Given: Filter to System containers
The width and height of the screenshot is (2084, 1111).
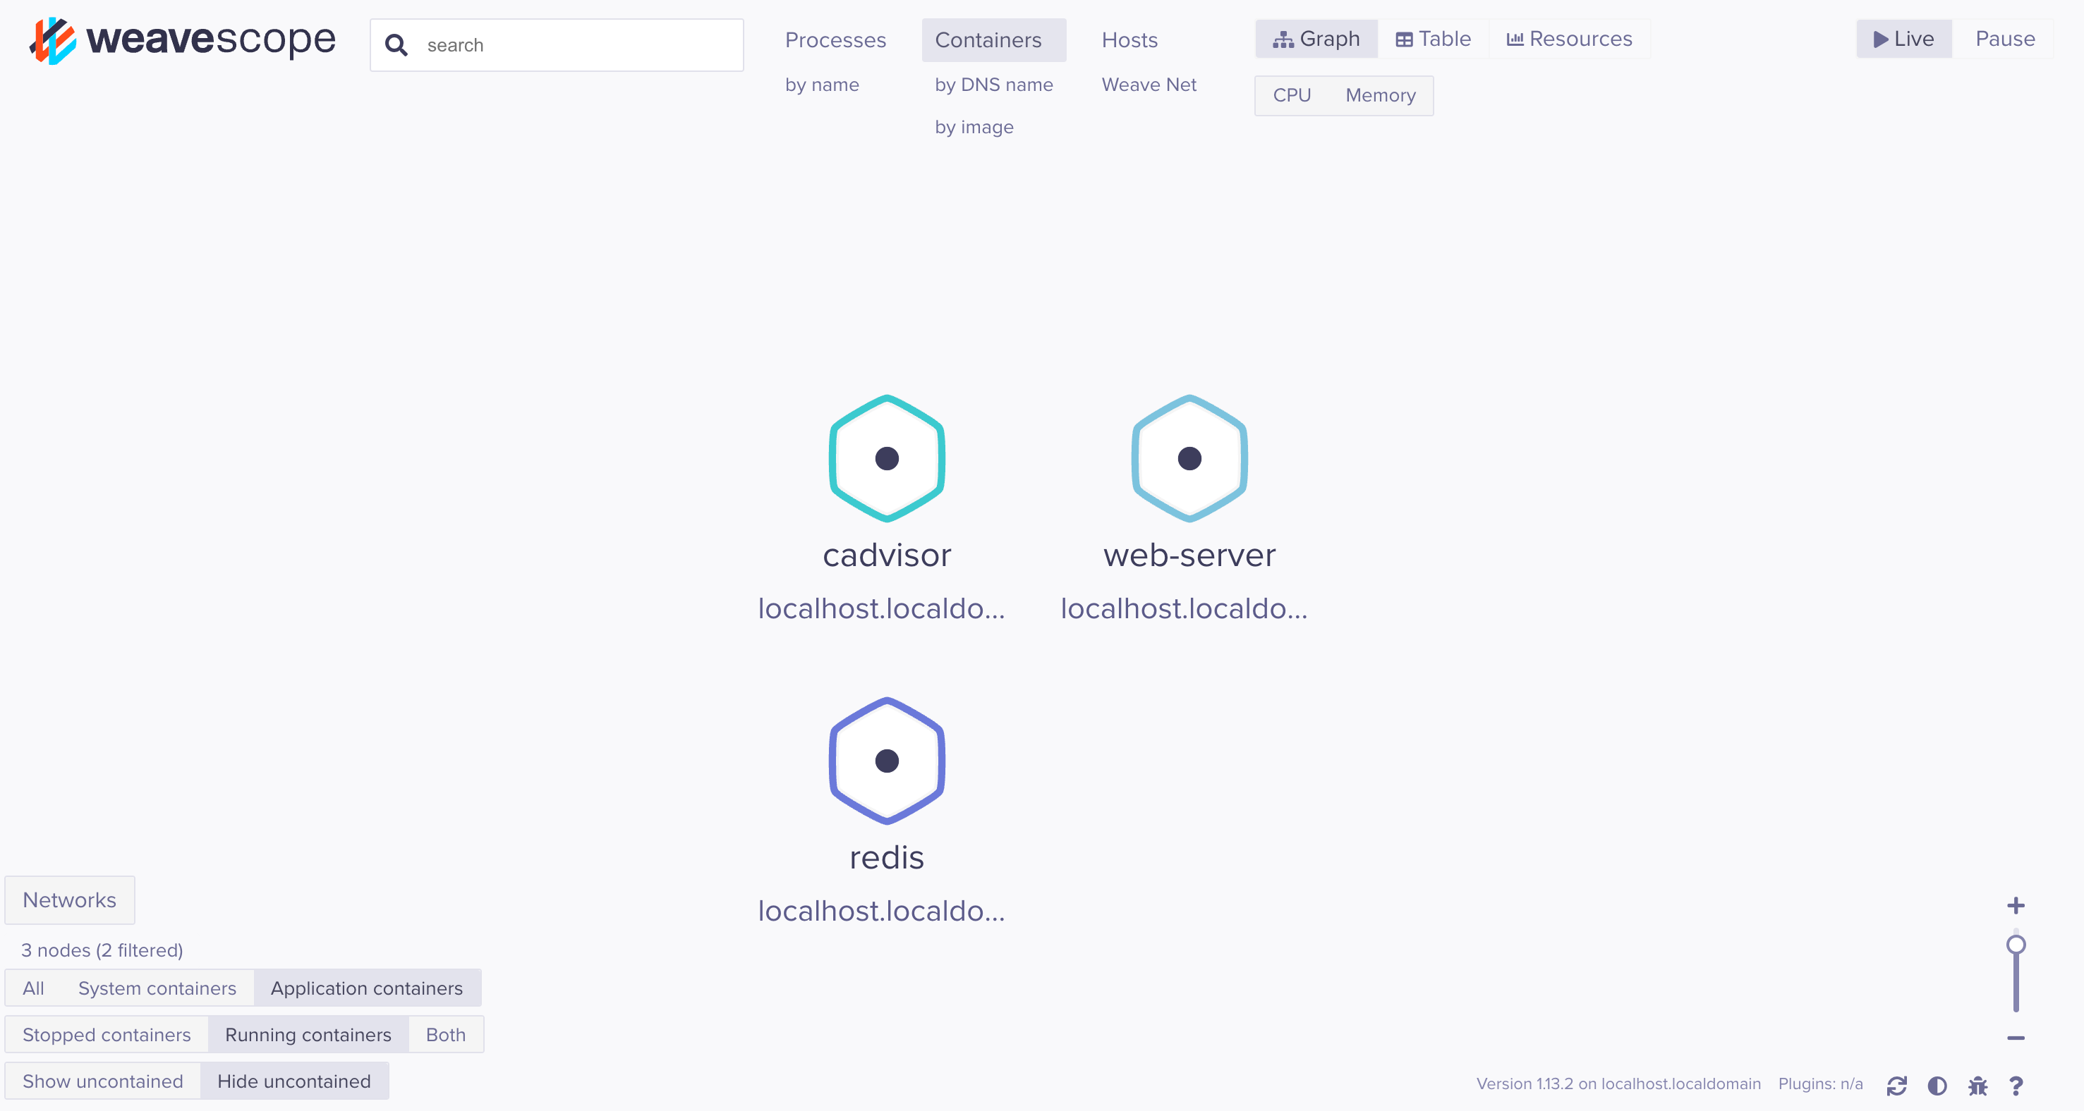Looking at the screenshot, I should (157, 988).
